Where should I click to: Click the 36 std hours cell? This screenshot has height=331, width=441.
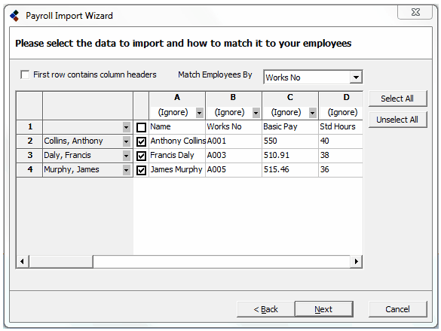341,170
